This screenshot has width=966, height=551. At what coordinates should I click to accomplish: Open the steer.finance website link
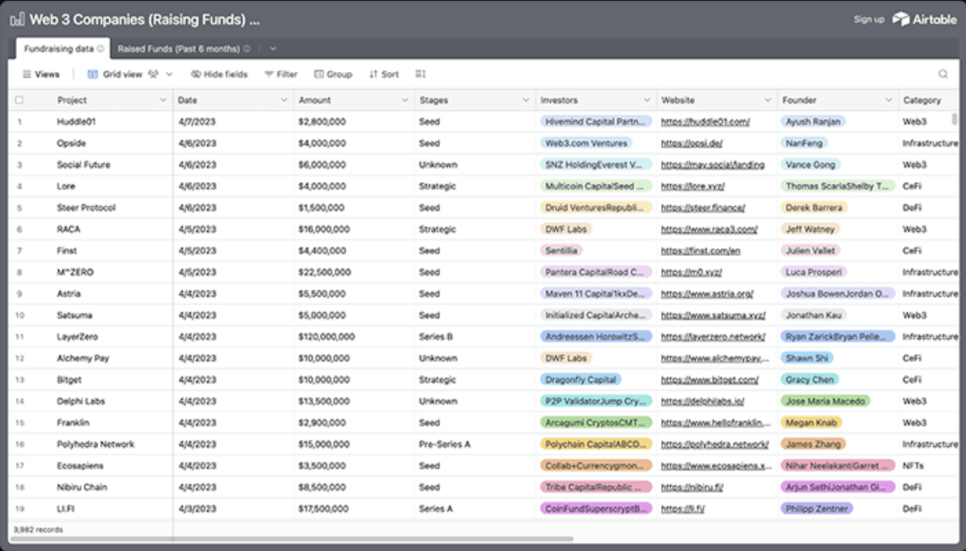pos(703,207)
